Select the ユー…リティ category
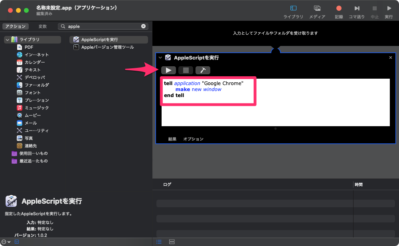Screen dimensions: 399x246 click(33, 130)
